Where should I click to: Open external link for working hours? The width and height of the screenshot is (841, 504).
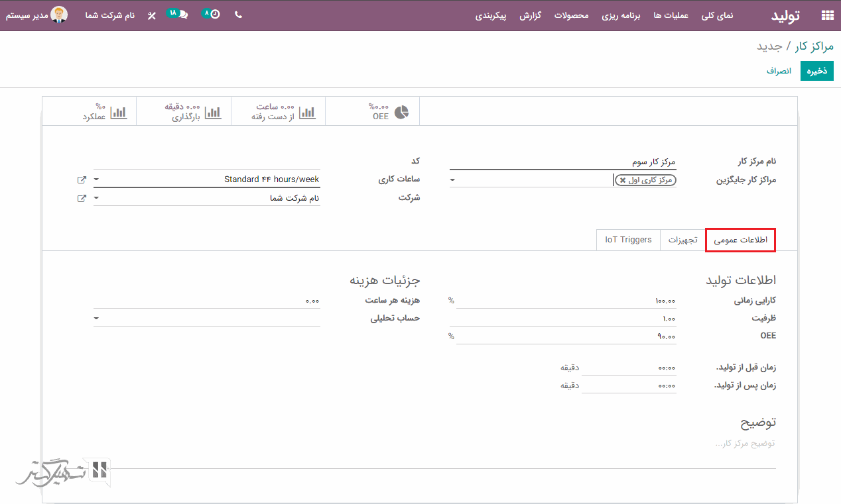click(x=82, y=179)
